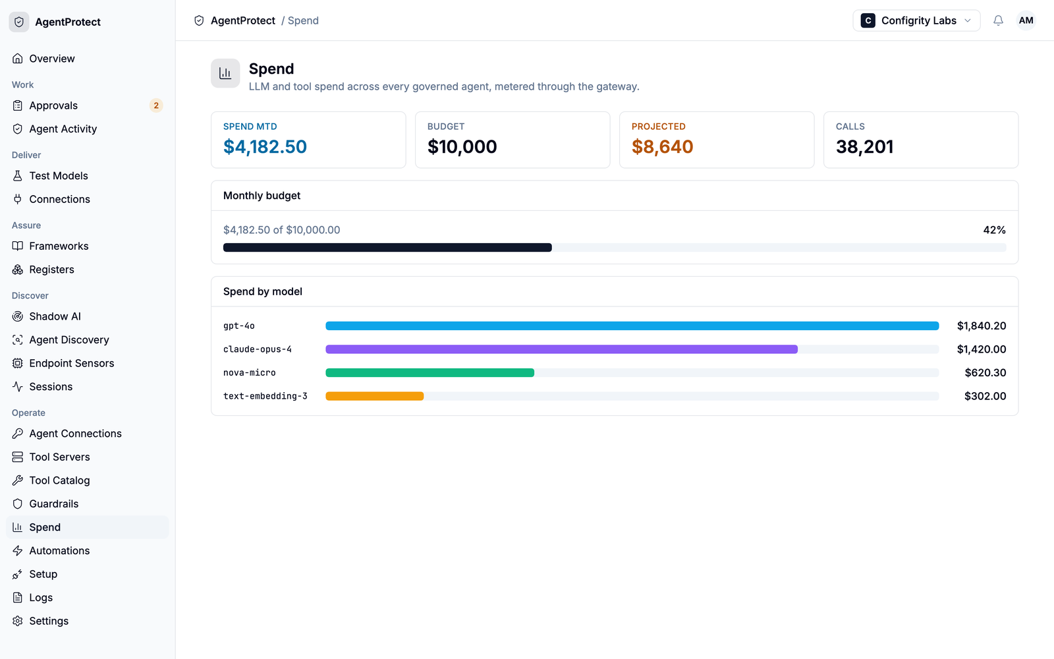
Task: Click the gpt-4o model label
Action: [239, 326]
